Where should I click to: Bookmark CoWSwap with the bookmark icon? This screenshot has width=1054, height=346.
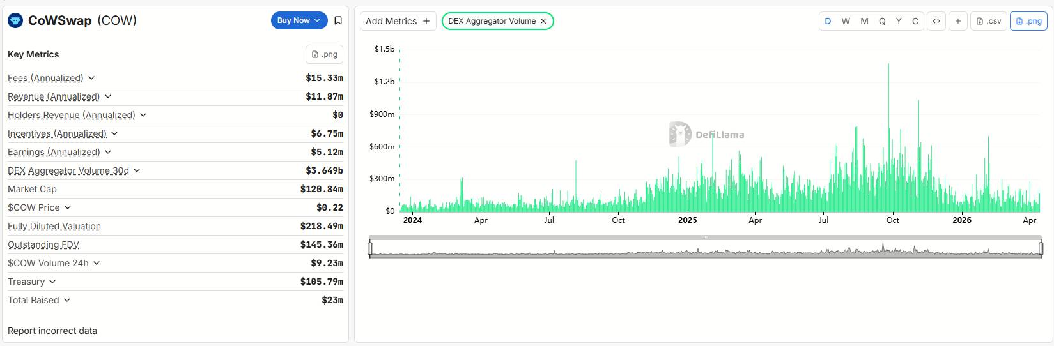pos(338,20)
